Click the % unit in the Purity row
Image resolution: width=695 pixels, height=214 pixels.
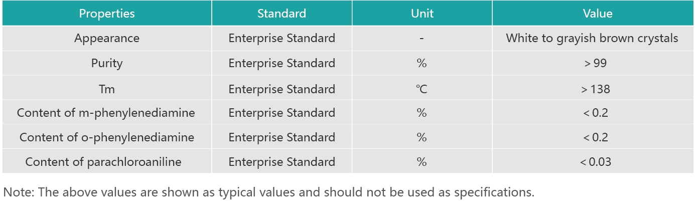point(422,64)
